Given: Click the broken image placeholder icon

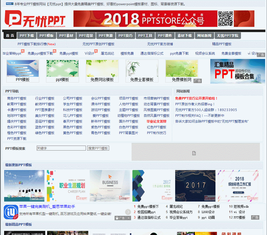Looking at the screenshot, I should 194,153.
